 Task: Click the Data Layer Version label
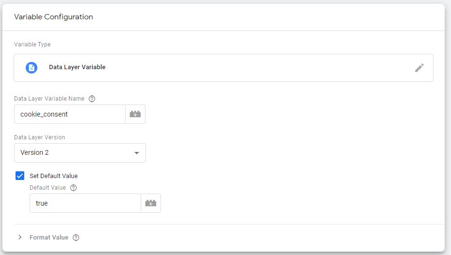39,137
